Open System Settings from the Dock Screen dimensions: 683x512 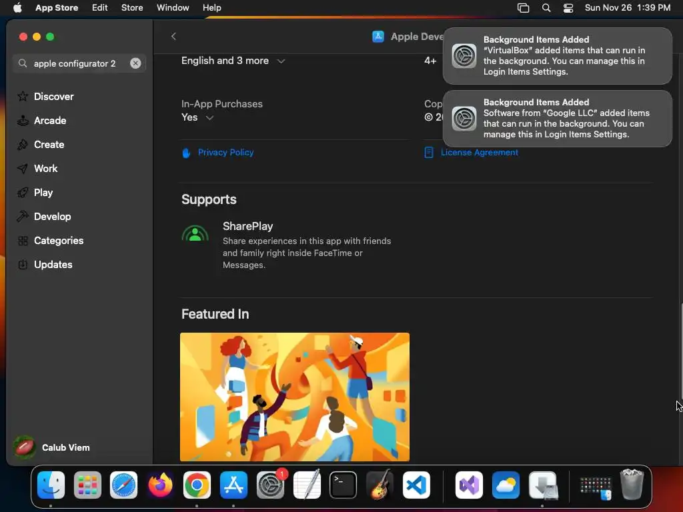[270, 485]
